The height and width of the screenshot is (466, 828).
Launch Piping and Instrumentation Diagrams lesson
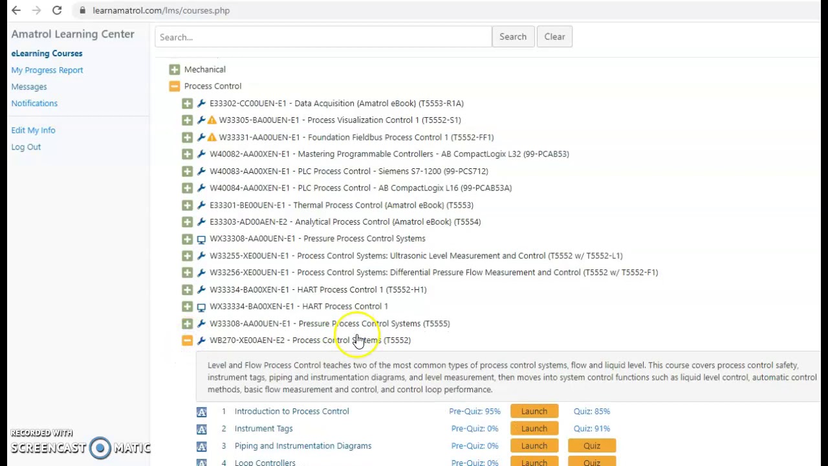tap(534, 446)
